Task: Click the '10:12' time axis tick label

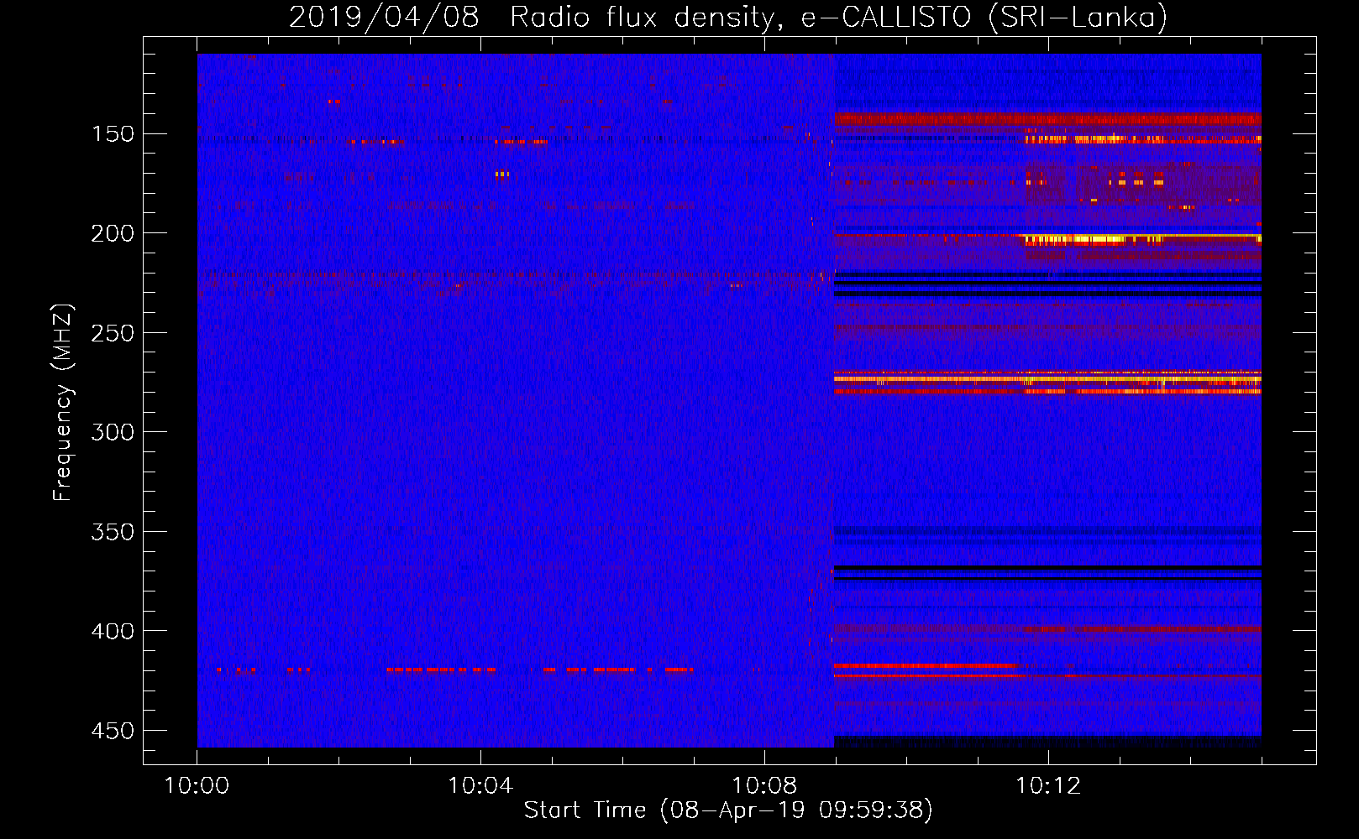Action: tap(1048, 786)
